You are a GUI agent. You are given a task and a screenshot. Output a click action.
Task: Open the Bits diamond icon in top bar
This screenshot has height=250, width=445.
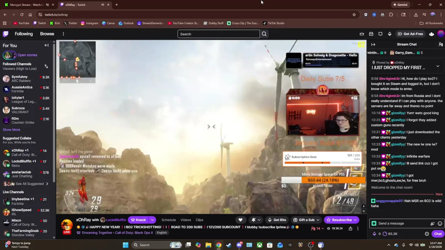tap(390, 34)
